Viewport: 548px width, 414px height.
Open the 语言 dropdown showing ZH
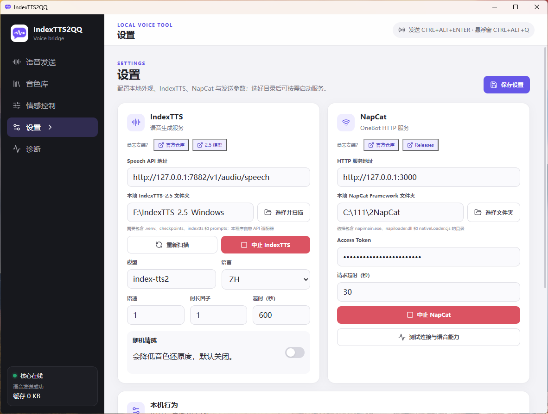[266, 279]
